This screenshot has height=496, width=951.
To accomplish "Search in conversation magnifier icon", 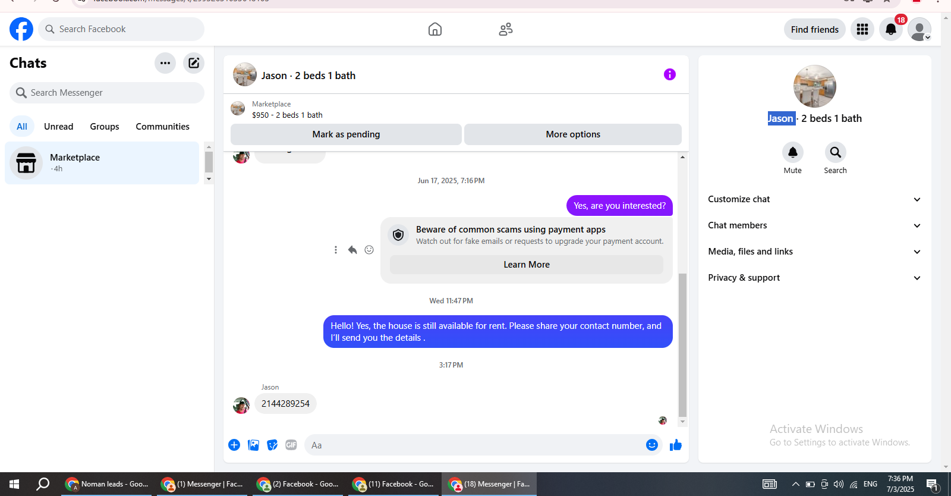I will [x=836, y=152].
